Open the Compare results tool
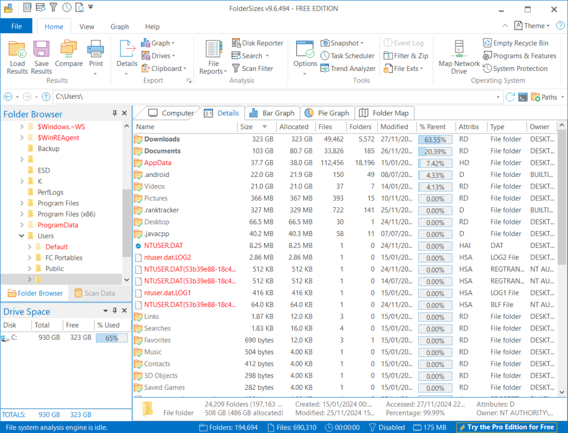The image size is (568, 433). [x=69, y=54]
